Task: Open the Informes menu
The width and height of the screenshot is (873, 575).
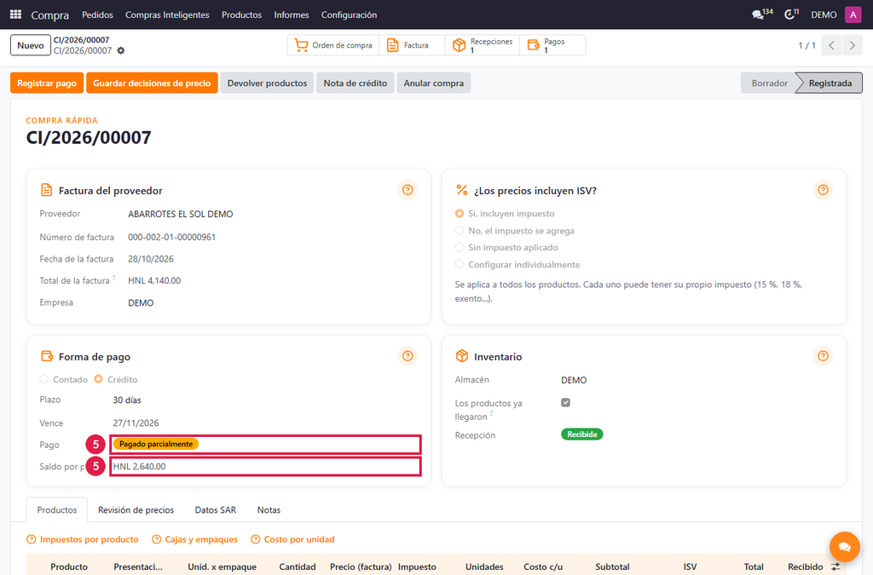Action: point(292,15)
